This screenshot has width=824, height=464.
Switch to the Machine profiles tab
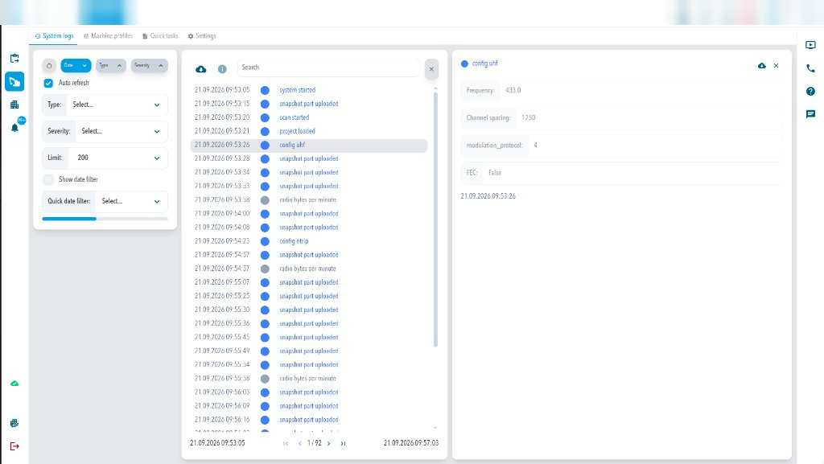coord(109,35)
